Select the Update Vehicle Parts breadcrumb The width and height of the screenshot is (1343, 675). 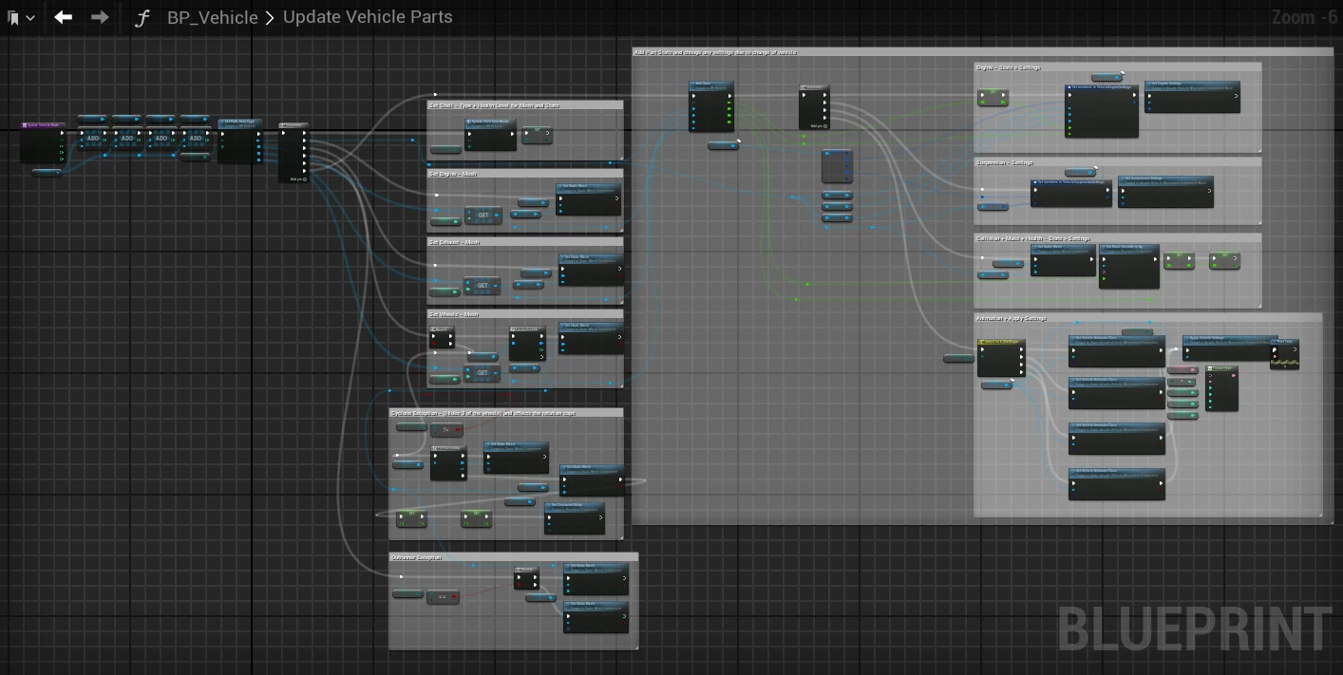tap(368, 17)
